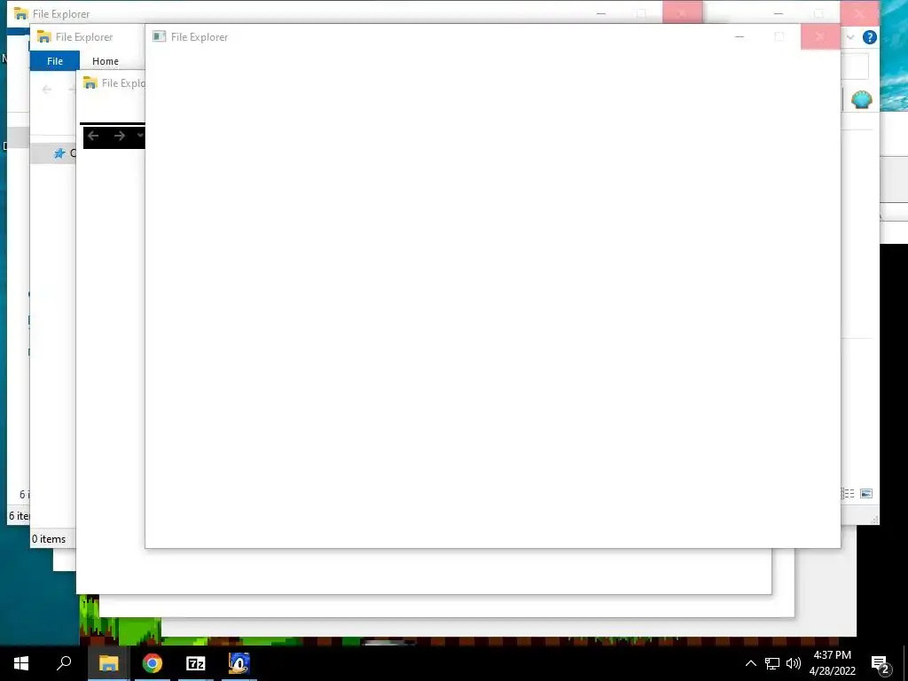
Task: Go back using the arrow on black toolbar
Action: (x=93, y=136)
